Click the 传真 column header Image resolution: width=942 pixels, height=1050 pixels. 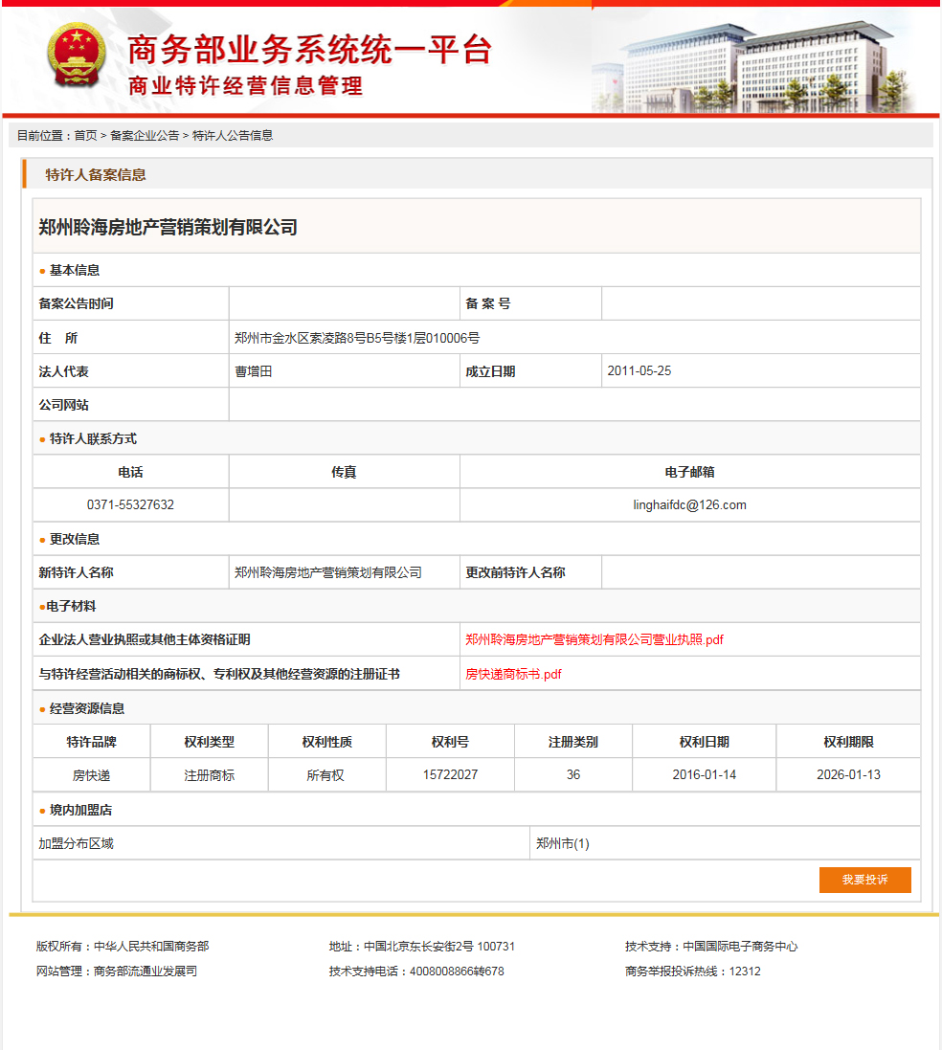coord(344,473)
